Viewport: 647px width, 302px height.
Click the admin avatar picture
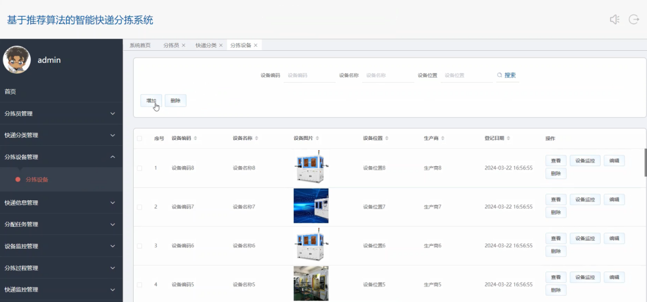click(x=16, y=60)
